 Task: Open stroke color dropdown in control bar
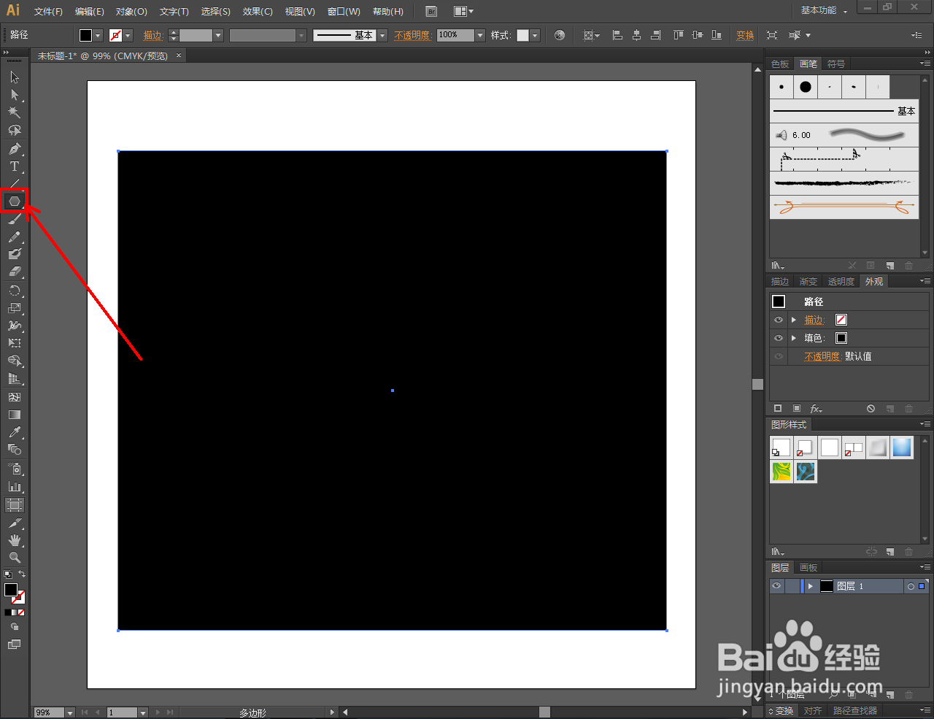tap(128, 35)
